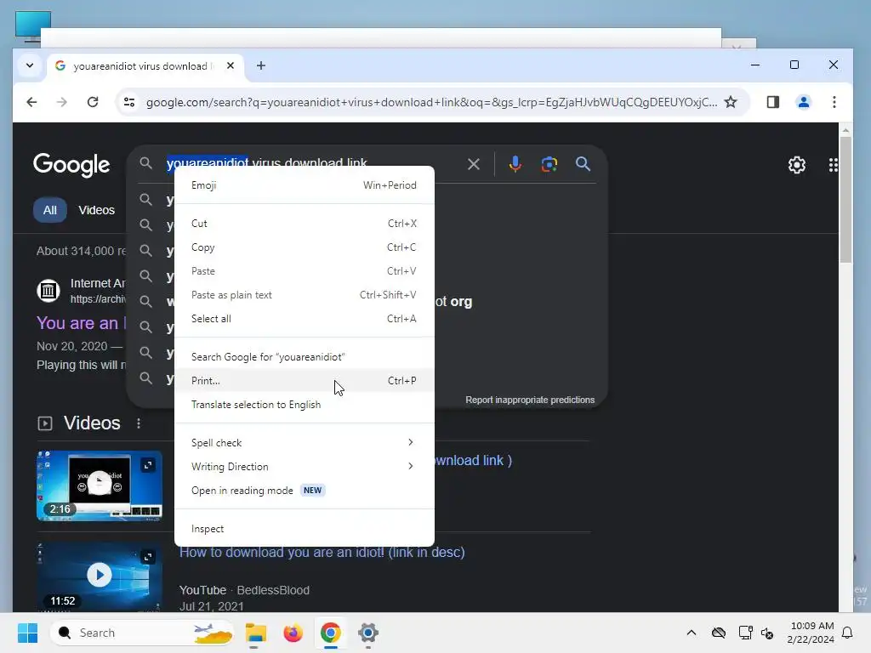Choose Inspect in the context menu
Image resolution: width=871 pixels, height=653 pixels.
coord(304,529)
